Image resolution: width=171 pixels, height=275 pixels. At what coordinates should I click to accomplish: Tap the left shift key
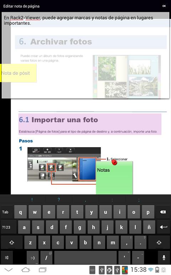[x=11, y=242]
